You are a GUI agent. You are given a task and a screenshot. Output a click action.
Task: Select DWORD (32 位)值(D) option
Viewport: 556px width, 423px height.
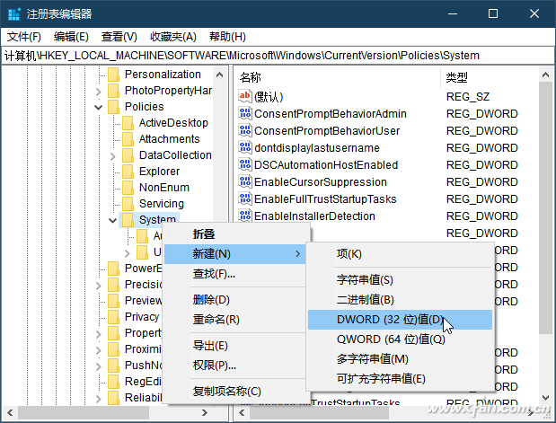click(400, 320)
